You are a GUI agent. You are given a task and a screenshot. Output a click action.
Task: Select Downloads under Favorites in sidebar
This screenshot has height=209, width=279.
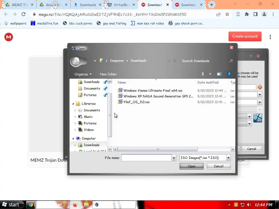tap(92, 82)
